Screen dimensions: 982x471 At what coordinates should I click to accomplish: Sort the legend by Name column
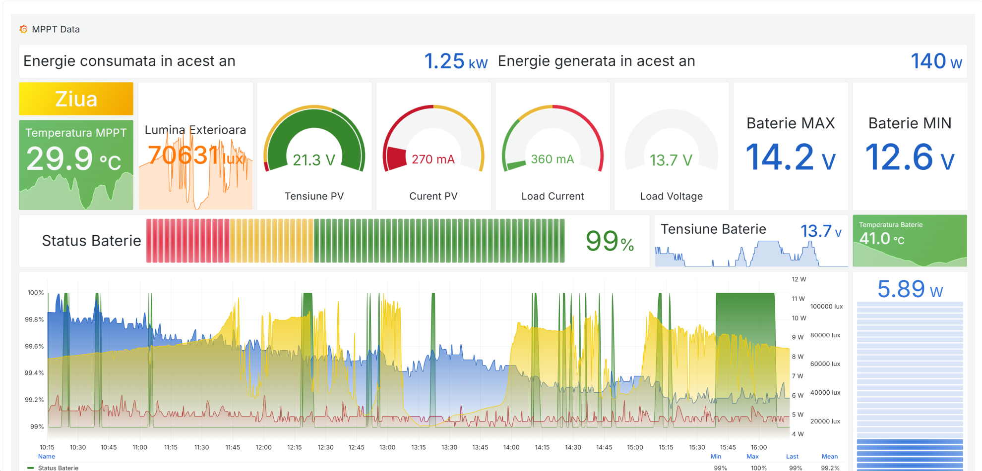(x=47, y=457)
